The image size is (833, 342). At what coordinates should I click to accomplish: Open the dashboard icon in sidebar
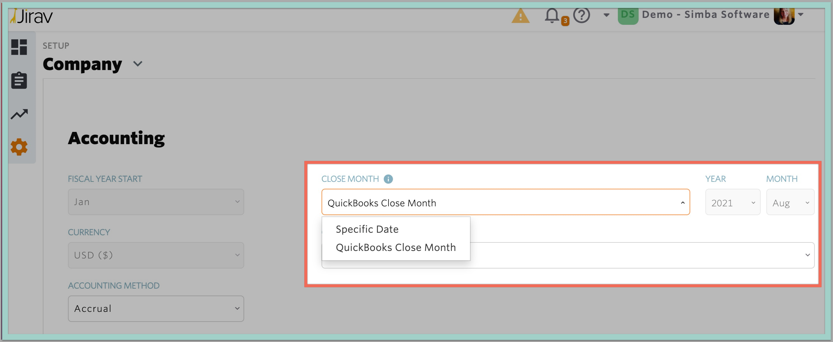19,47
